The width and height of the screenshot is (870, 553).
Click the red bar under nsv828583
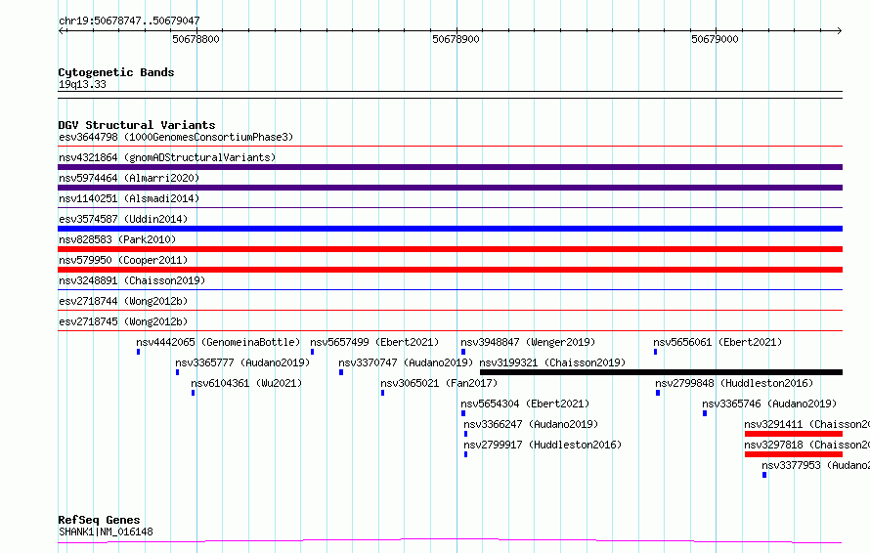click(450, 249)
